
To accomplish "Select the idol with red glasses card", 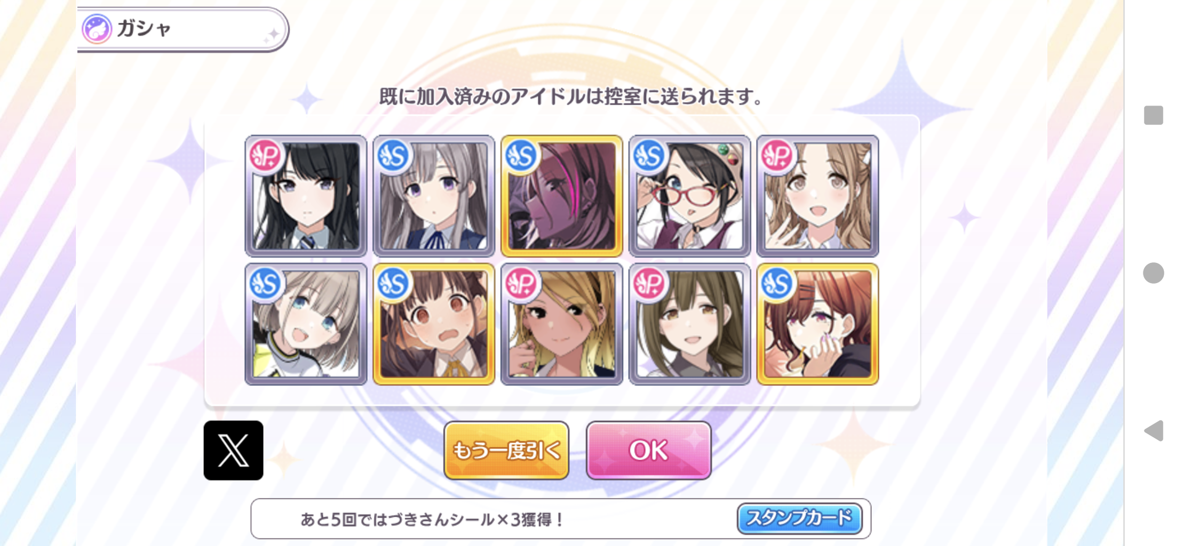I will 689,196.
